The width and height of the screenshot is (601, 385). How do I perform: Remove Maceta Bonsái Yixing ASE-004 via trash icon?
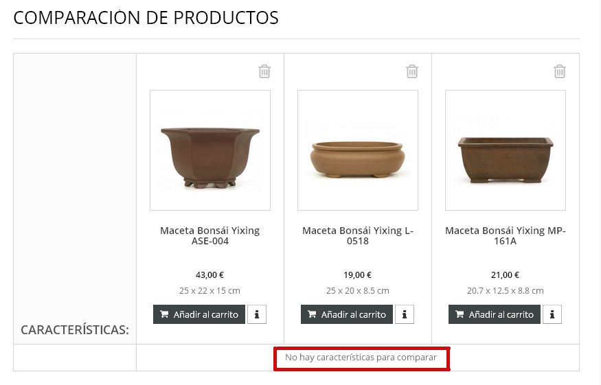[264, 71]
